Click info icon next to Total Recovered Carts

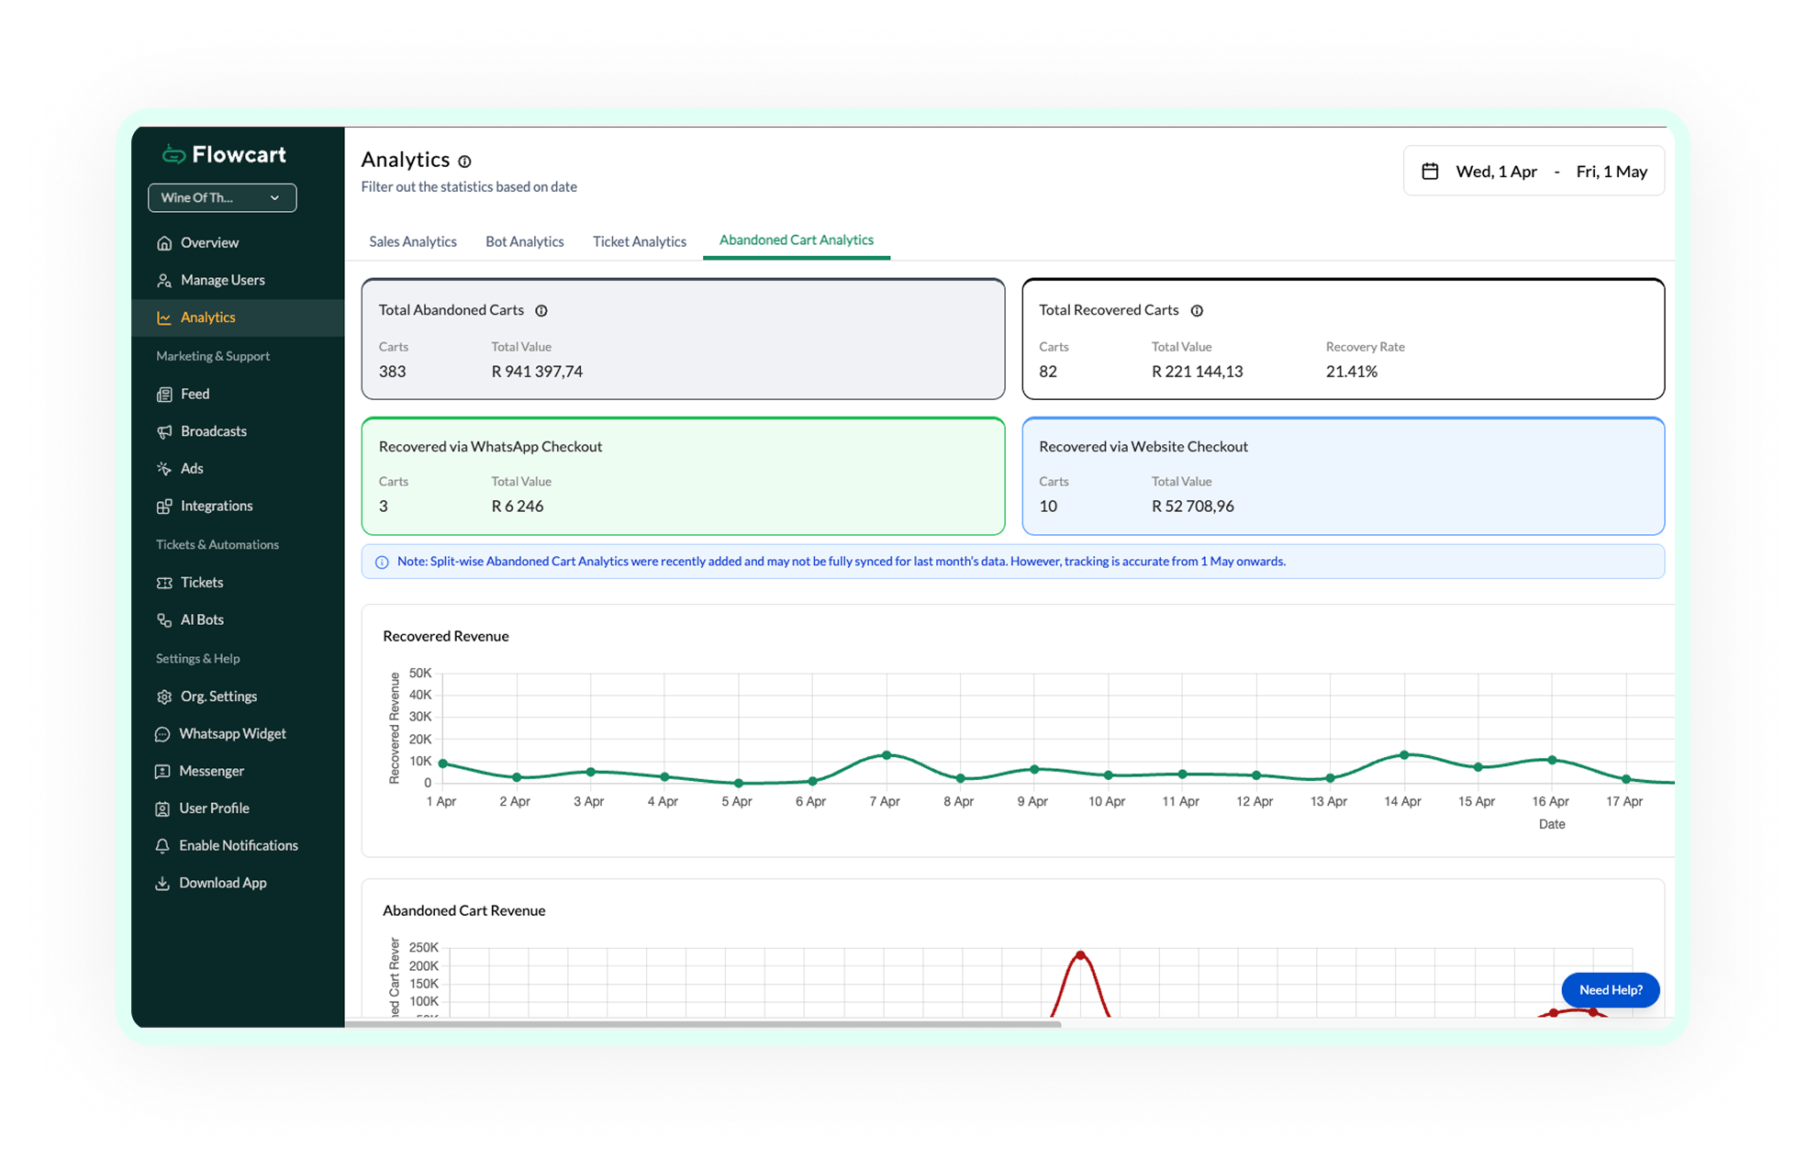(1197, 311)
